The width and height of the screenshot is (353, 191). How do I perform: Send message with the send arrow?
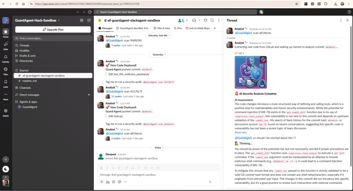coord(210,182)
